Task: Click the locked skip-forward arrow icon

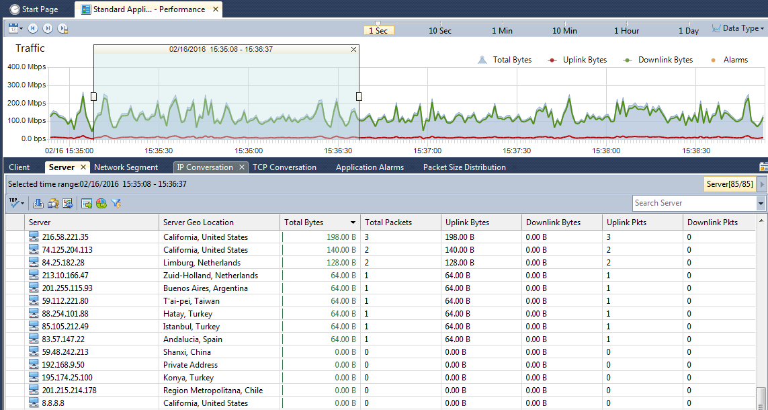Action: pos(62,28)
